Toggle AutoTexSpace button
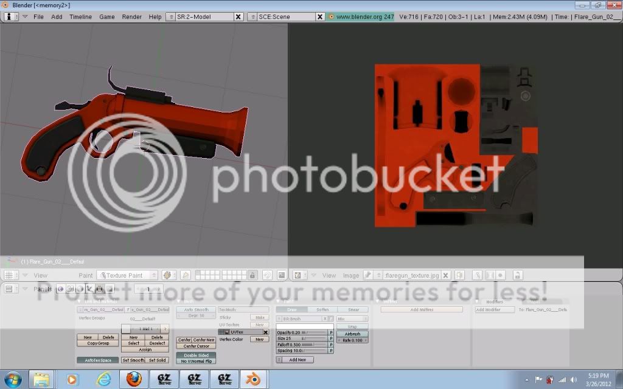623x389 pixels. coord(97,360)
